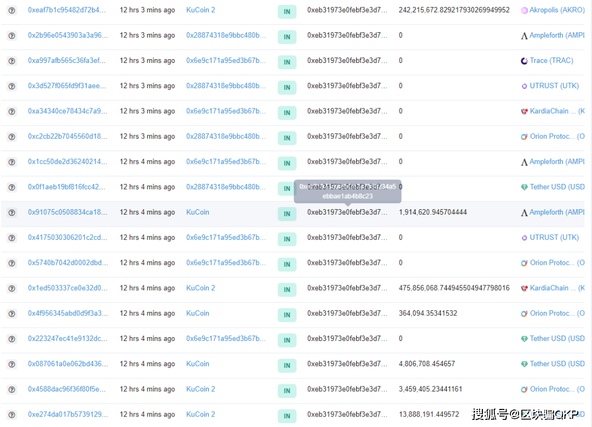The image size is (592, 427).
Task: Open the Akropolis (AKRO) token link
Action: pyautogui.click(x=557, y=10)
